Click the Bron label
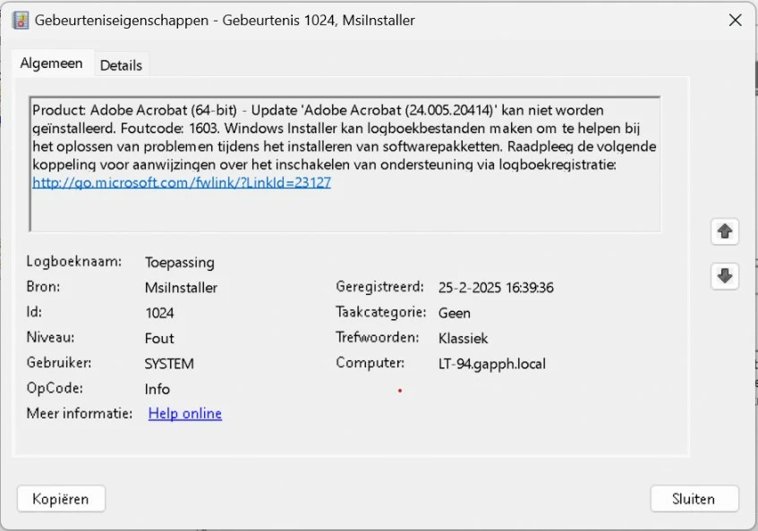758x531 pixels. [x=43, y=287]
